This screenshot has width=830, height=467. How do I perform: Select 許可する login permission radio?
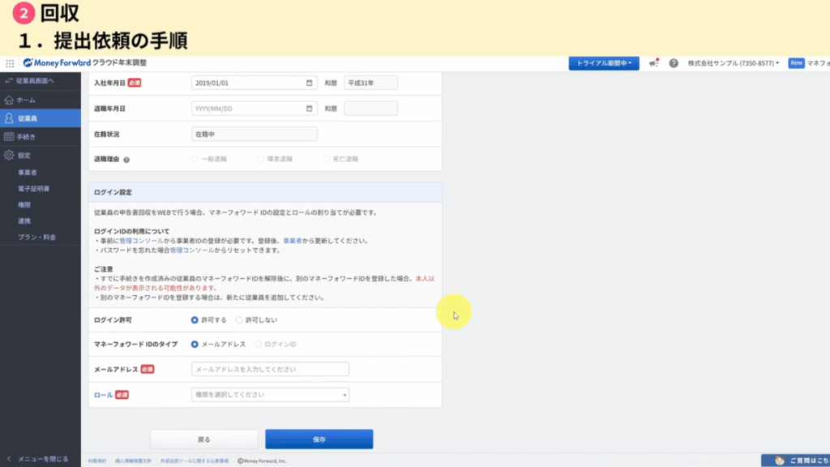pyautogui.click(x=195, y=320)
